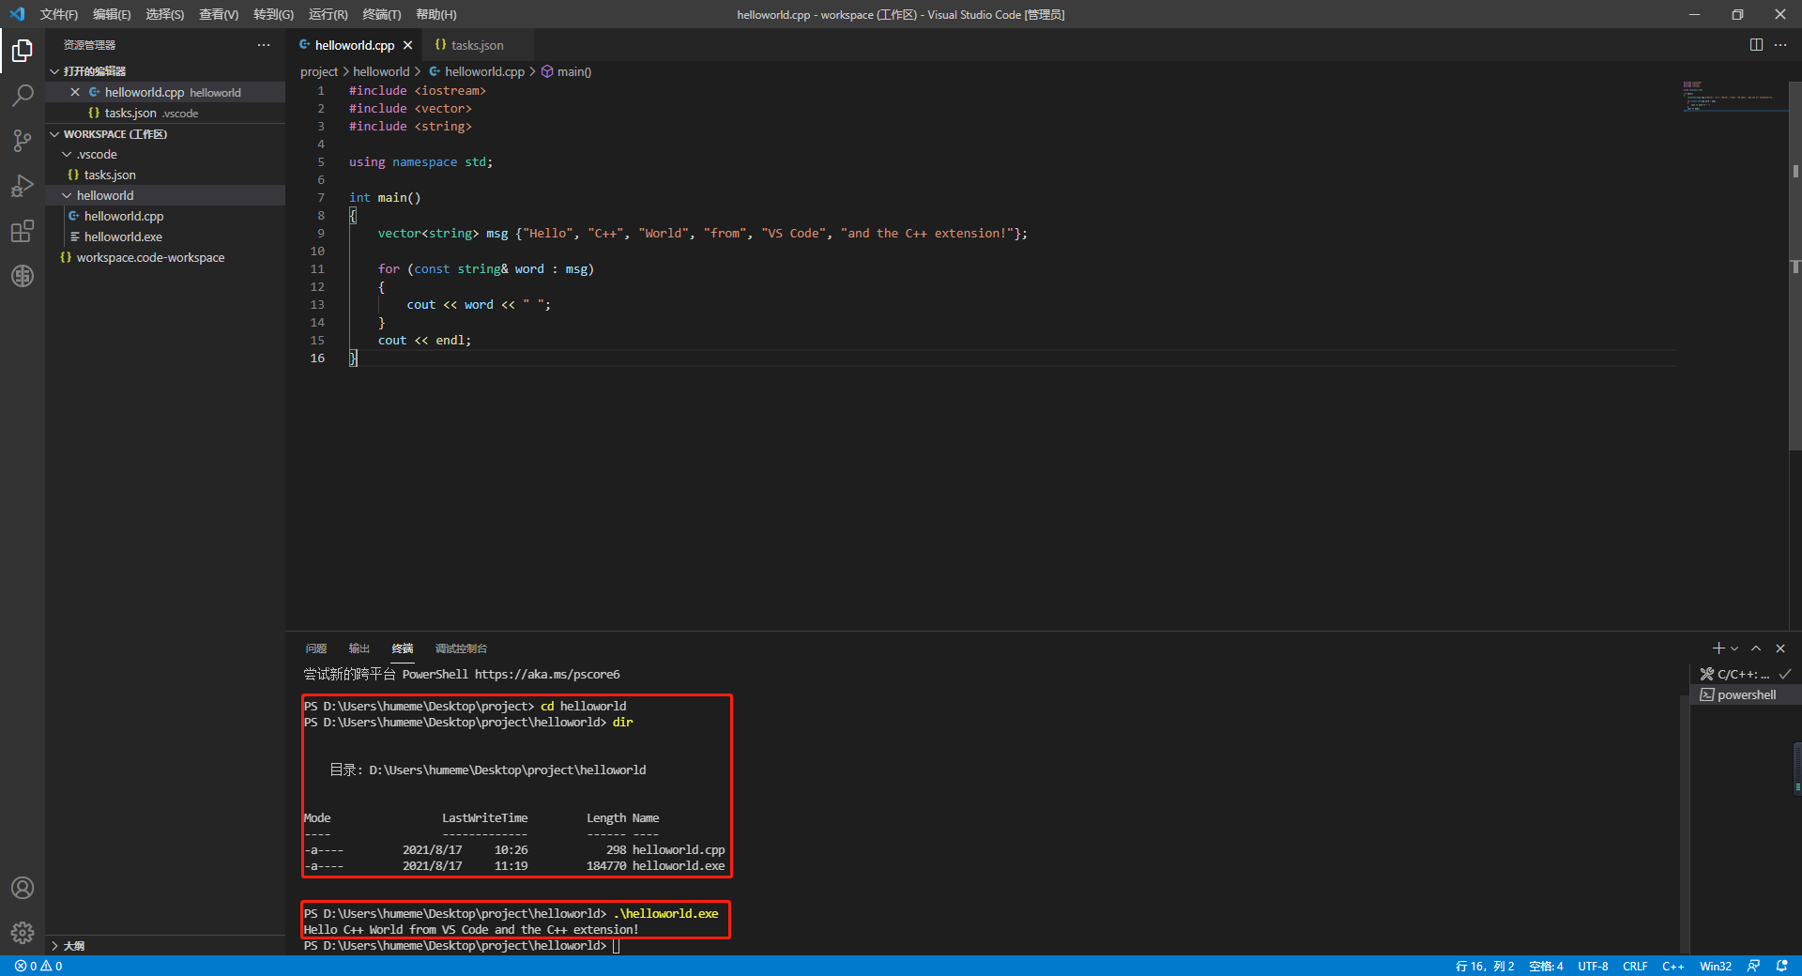Change end of line sequence CRLF
Image resolution: width=1802 pixels, height=976 pixels.
pyautogui.click(x=1635, y=966)
